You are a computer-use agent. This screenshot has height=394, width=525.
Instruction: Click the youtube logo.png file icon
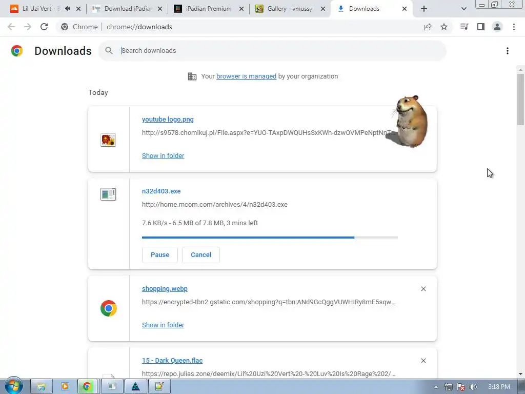pos(108,140)
